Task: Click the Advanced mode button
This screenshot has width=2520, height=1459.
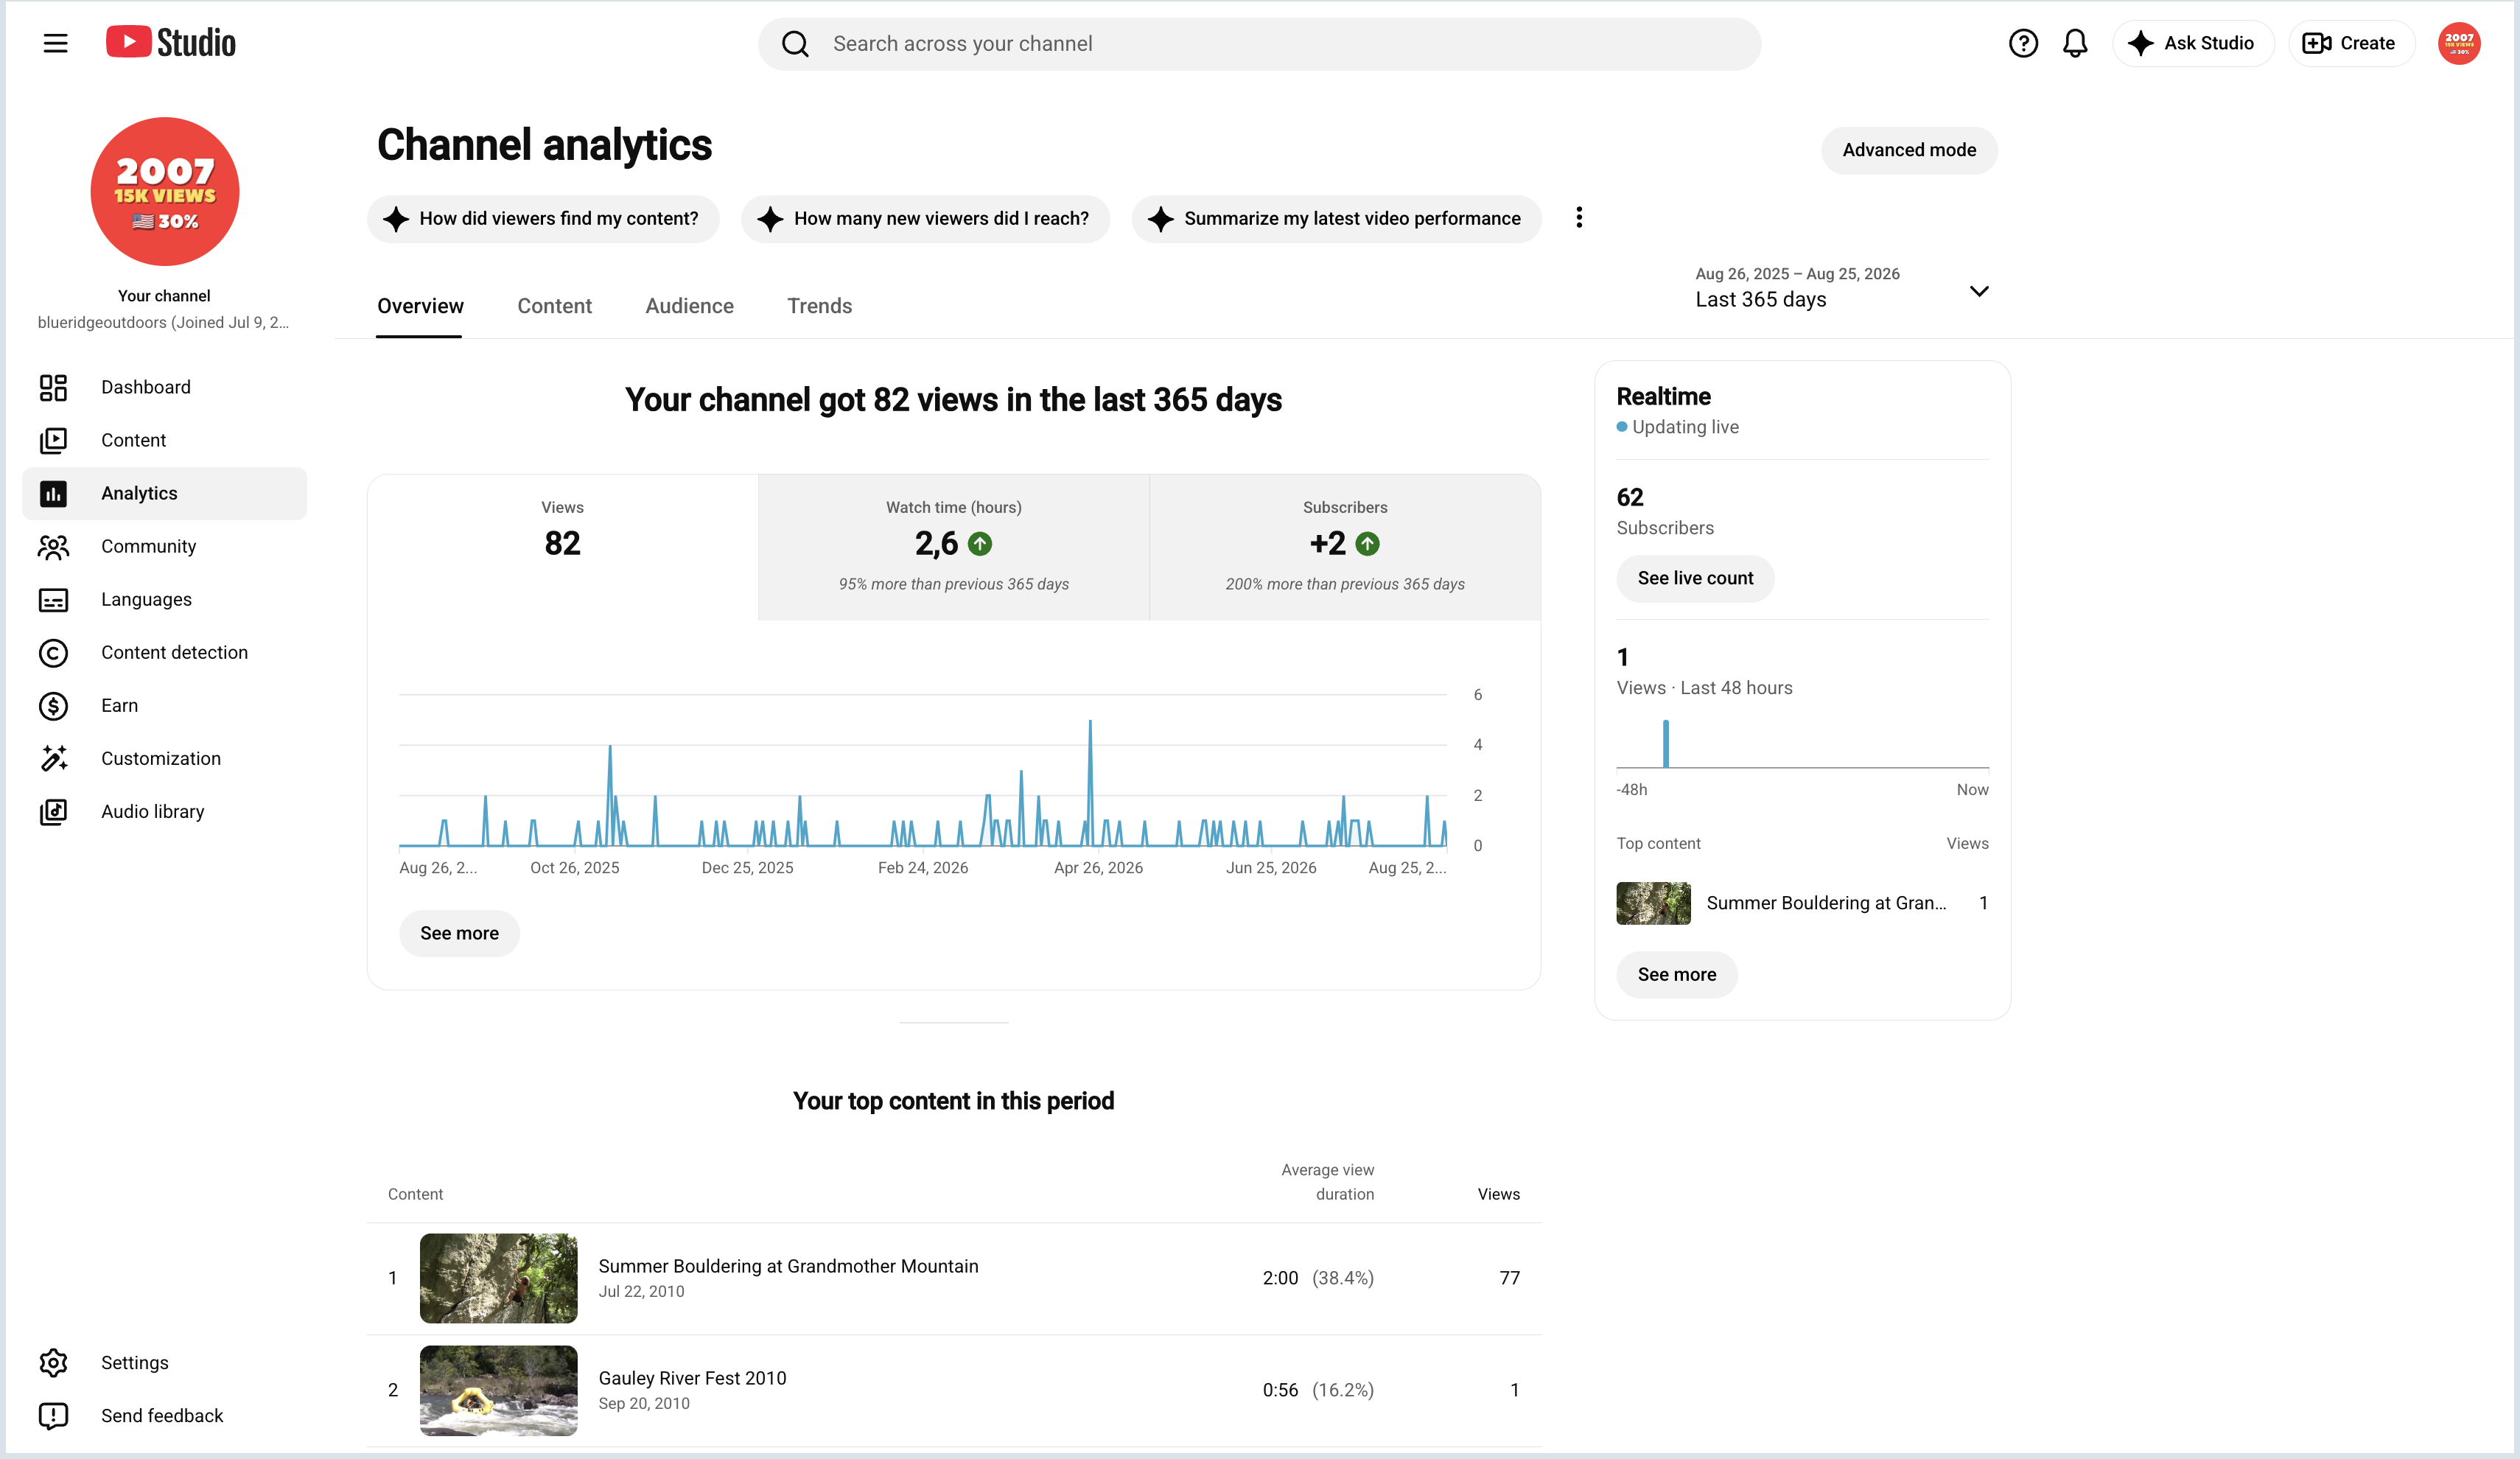Action: pos(1909,150)
